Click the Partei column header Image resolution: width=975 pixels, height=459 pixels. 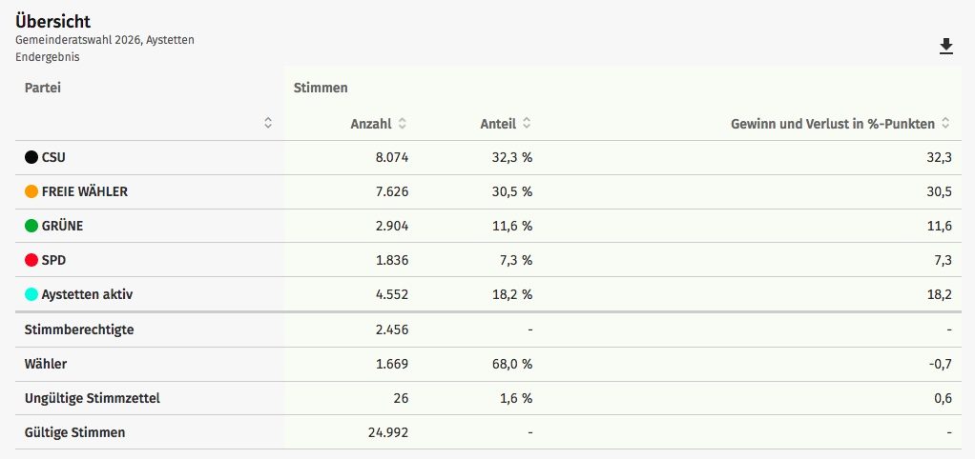[43, 88]
